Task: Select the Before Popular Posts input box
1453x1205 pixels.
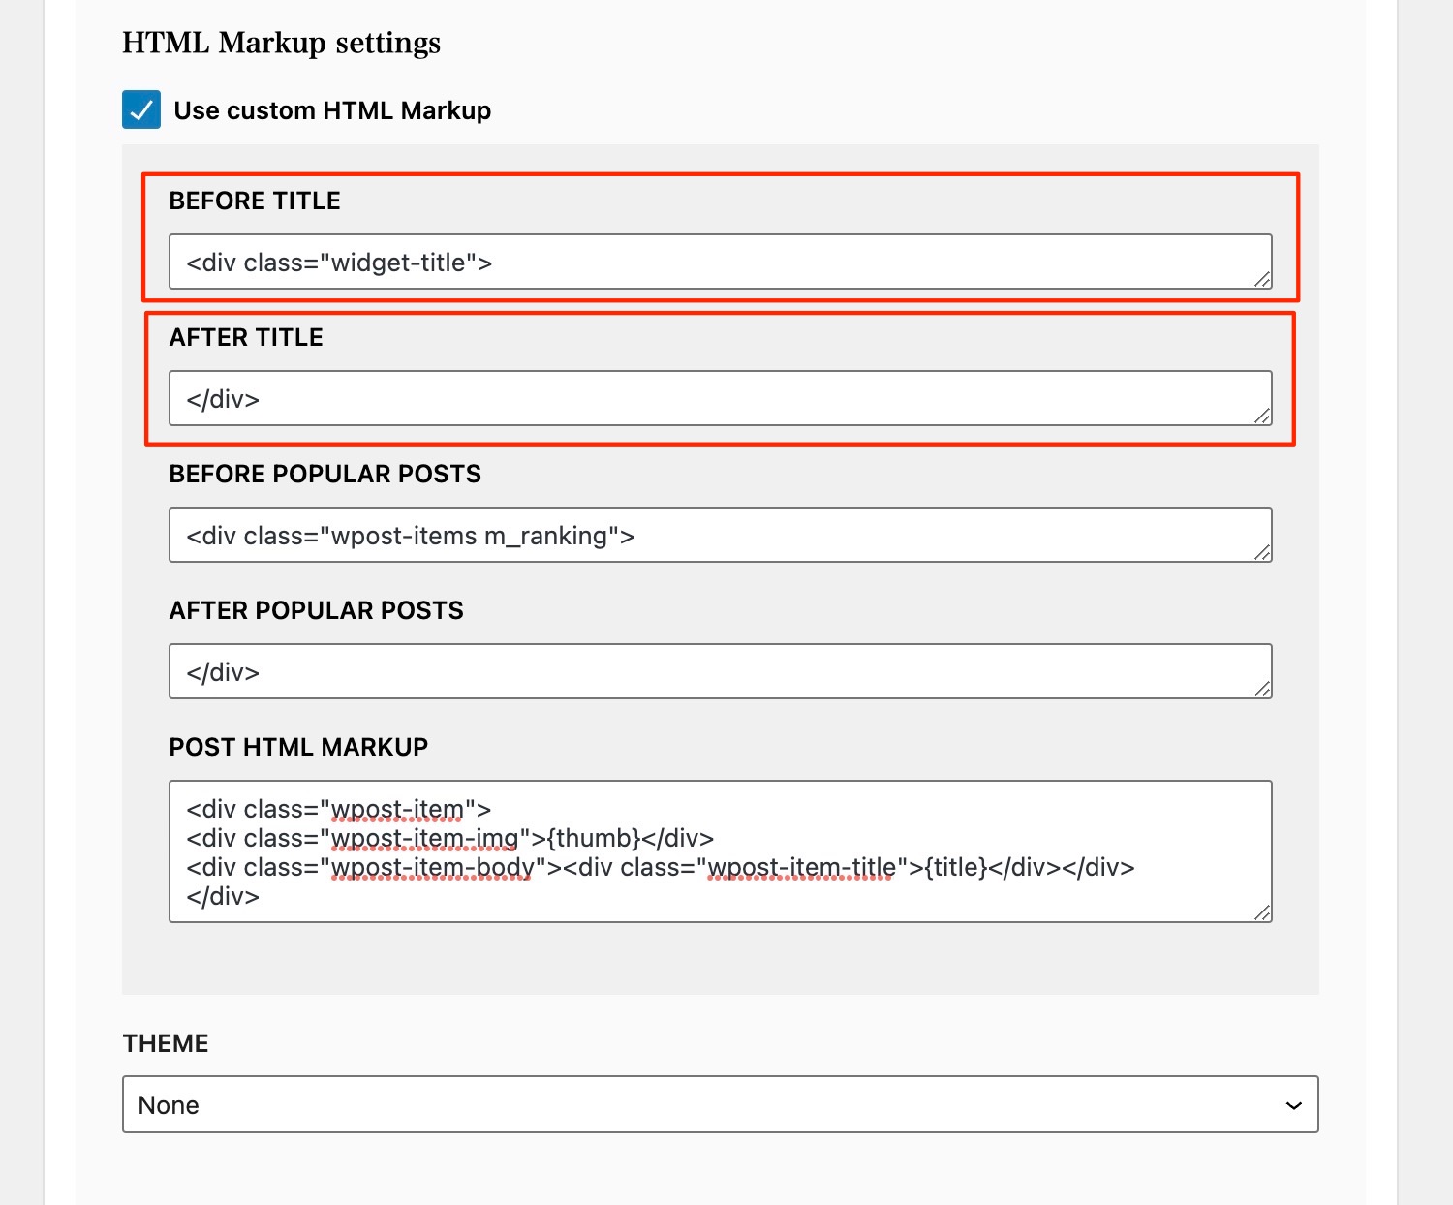Action: [719, 535]
